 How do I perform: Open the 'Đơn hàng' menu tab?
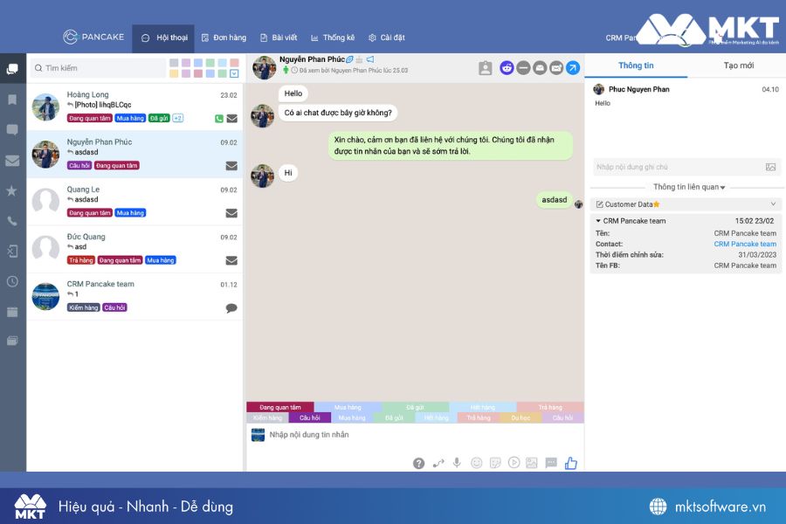pos(224,38)
